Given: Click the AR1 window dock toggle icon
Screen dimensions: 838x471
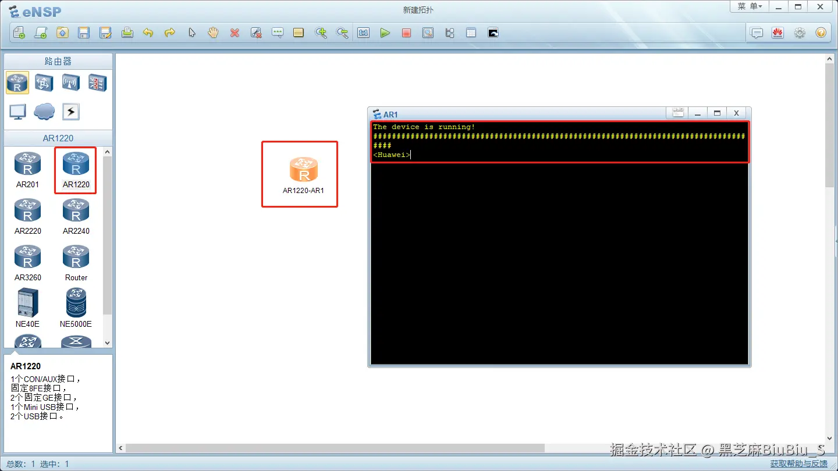Looking at the screenshot, I should point(678,113).
